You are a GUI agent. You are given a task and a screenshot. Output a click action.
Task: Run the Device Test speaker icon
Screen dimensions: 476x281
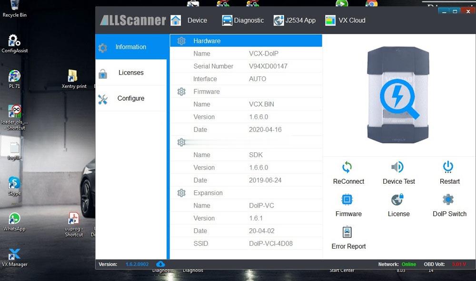point(397,167)
